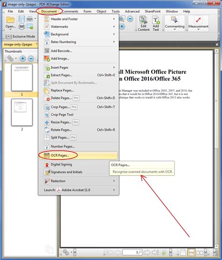The height and width of the screenshot is (260, 222).
Task: Close document pane with X button
Action: click(x=217, y=45)
